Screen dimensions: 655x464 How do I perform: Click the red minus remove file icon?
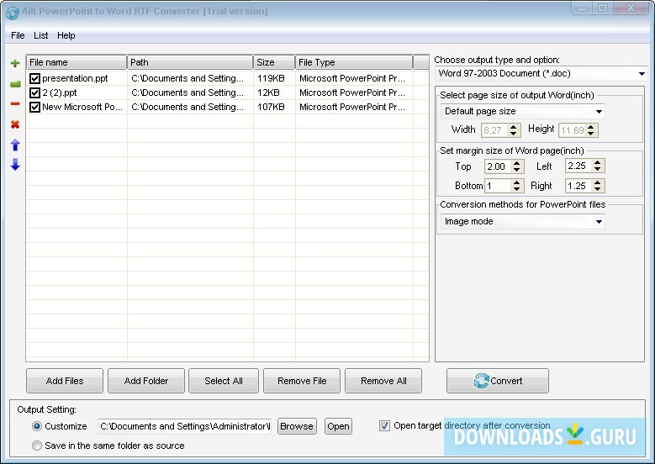(x=15, y=103)
